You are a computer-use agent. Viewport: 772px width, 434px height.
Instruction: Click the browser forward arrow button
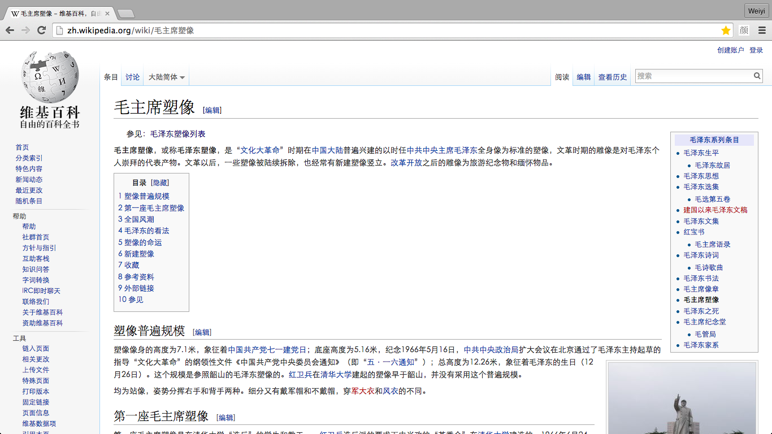tap(25, 31)
